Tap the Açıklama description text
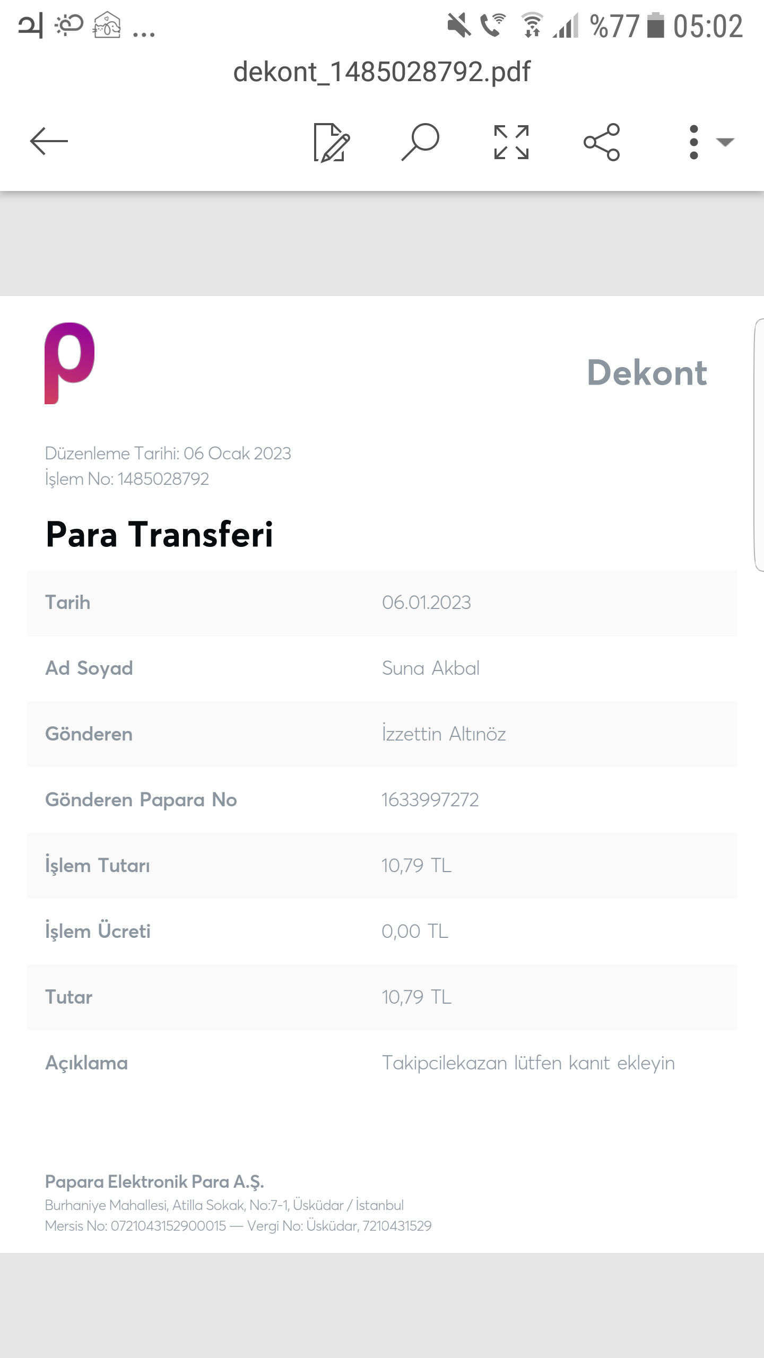 [x=528, y=1063]
